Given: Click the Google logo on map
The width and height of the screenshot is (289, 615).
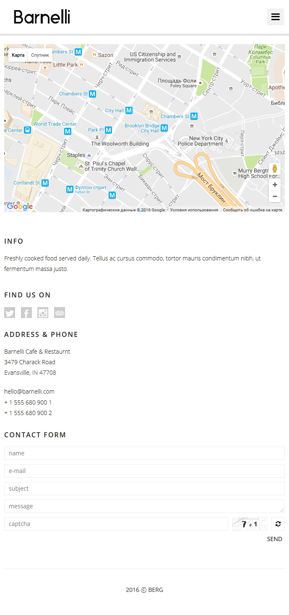Looking at the screenshot, I should [20, 206].
